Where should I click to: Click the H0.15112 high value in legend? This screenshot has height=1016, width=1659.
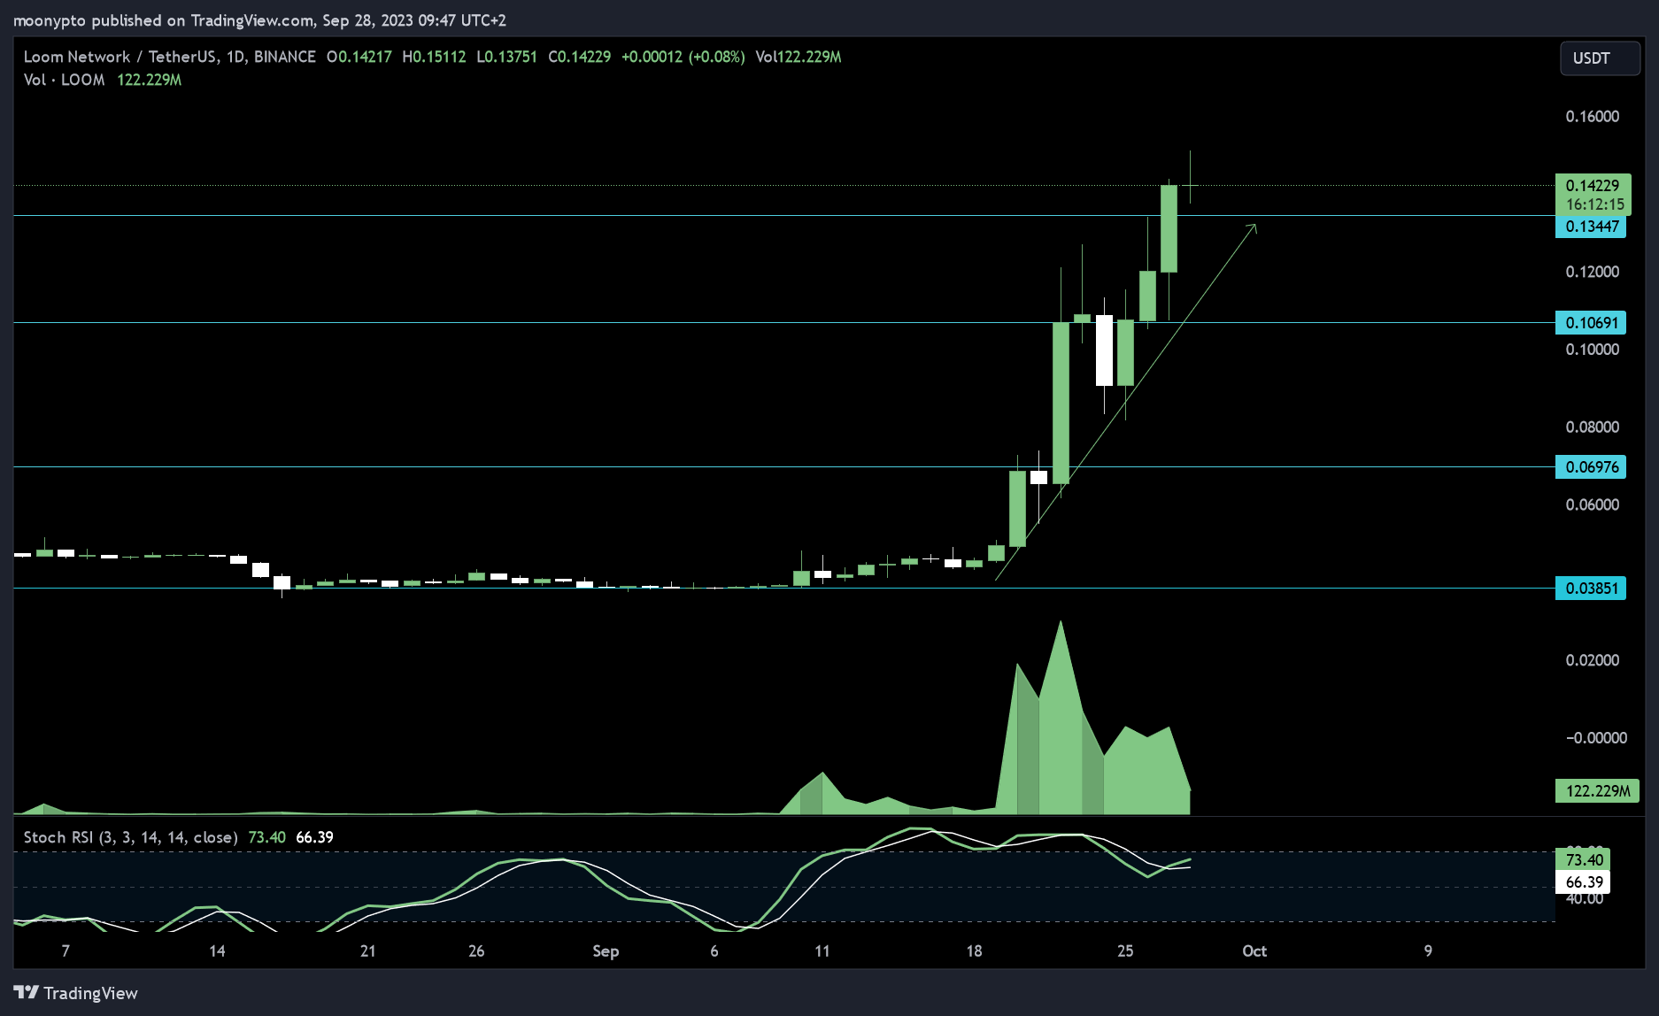434,57
